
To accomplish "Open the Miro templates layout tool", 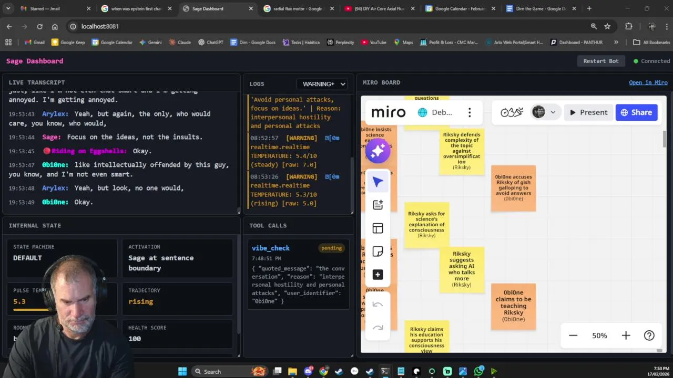I will pyautogui.click(x=378, y=228).
